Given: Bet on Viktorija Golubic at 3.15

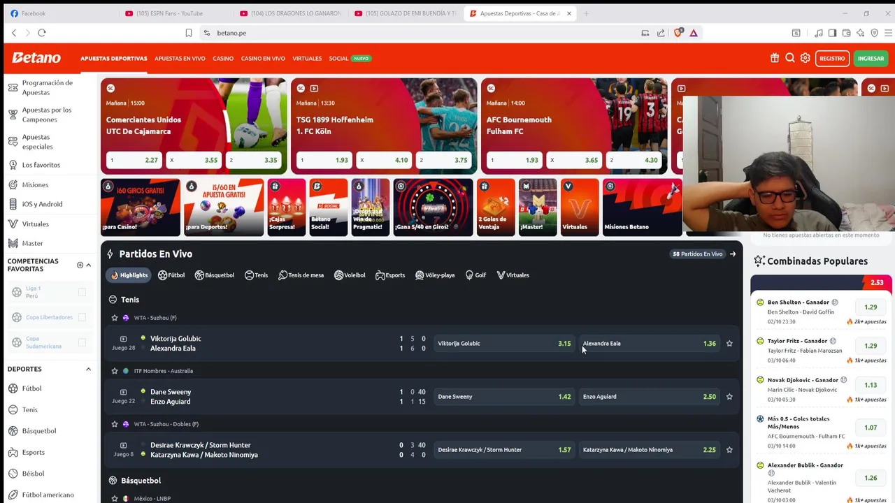Looking at the screenshot, I should coord(504,344).
